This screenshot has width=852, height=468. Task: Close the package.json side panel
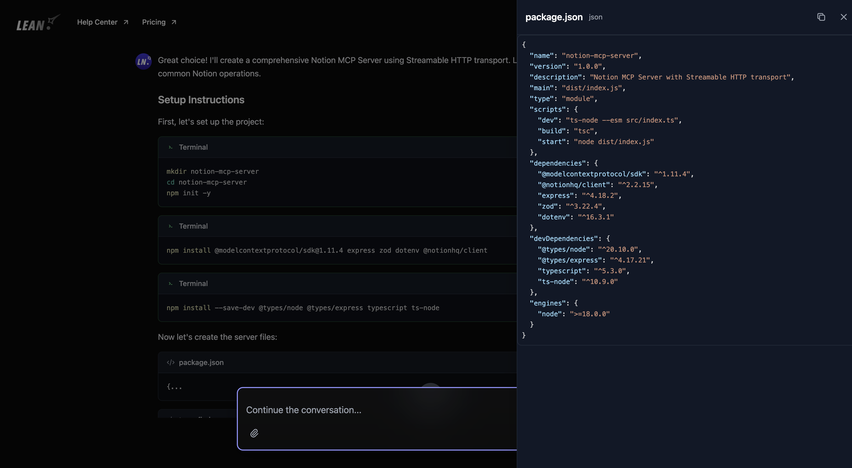point(844,17)
